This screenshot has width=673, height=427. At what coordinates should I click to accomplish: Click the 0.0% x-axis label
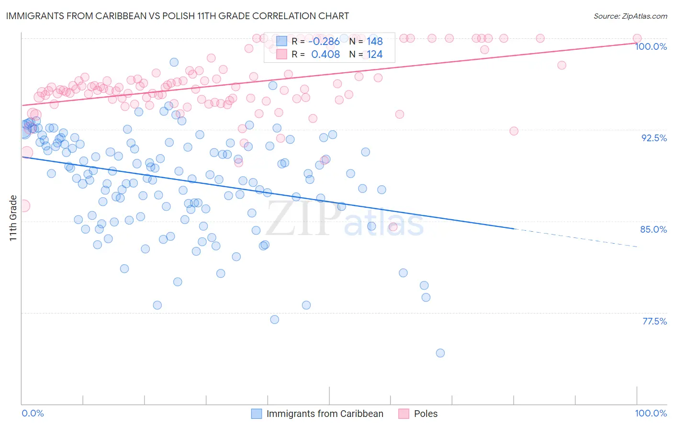point(33,413)
